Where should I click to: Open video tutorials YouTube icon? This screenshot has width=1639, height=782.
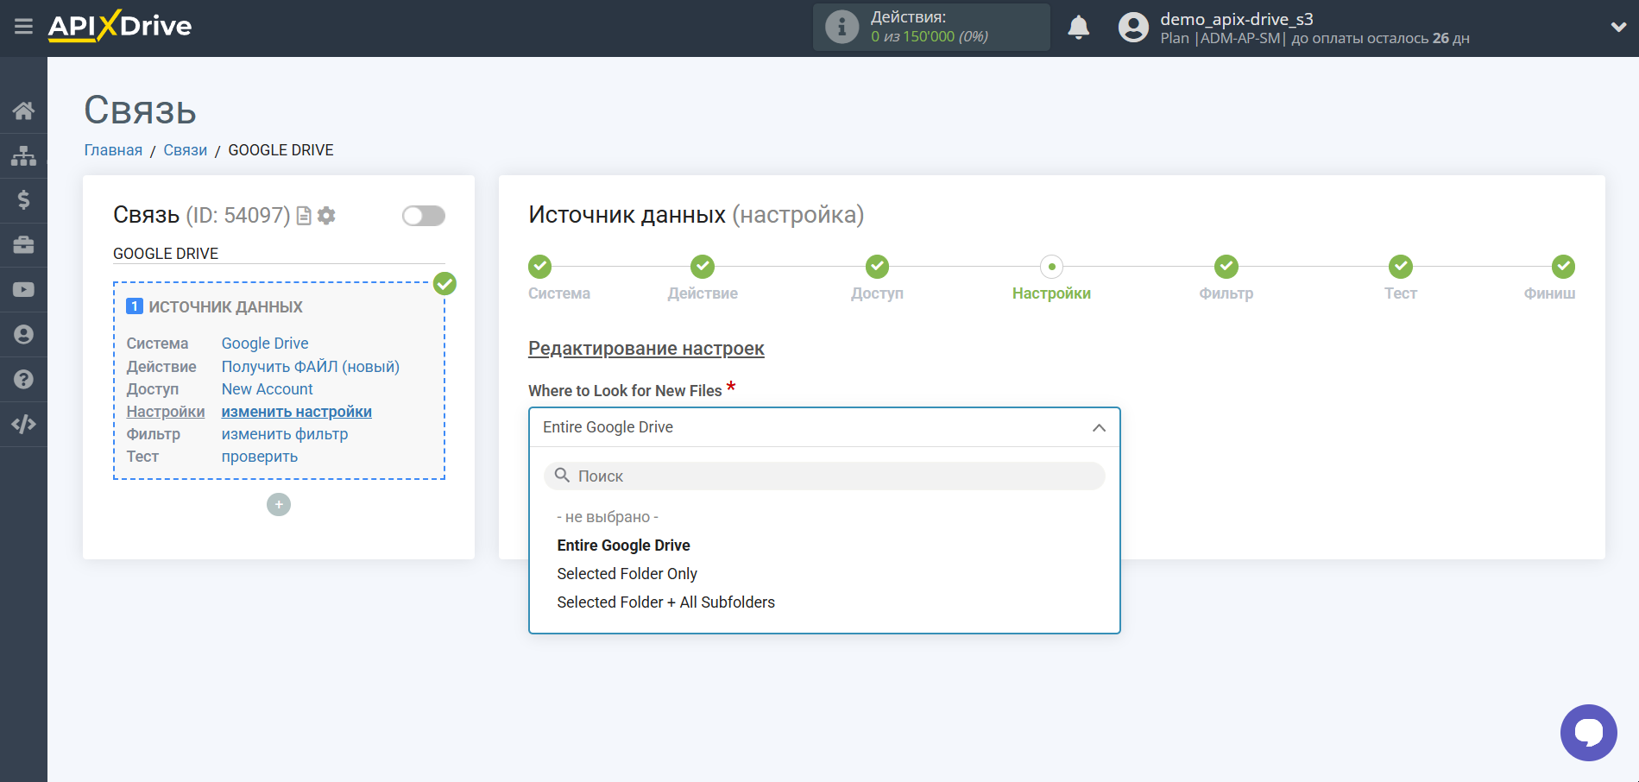coord(23,290)
